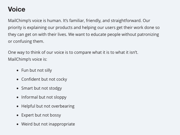
Task: Select the list item Fun but not silly
Action: click(x=37, y=70)
